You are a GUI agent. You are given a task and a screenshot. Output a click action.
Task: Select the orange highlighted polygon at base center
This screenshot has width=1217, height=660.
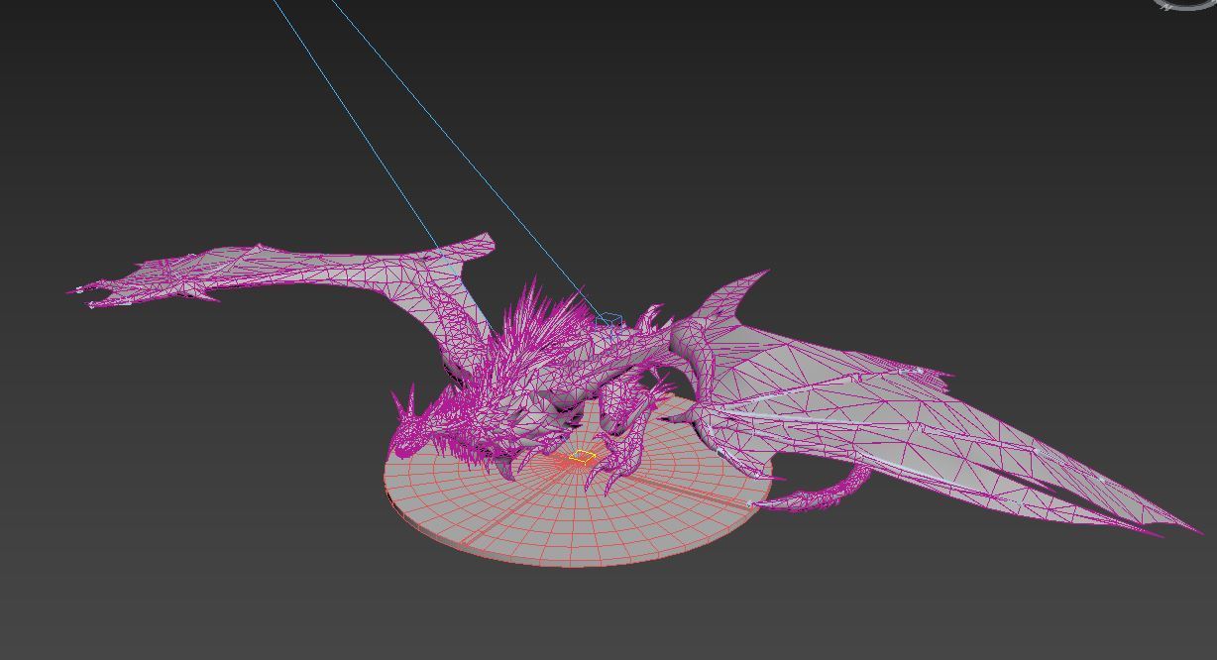tap(583, 457)
